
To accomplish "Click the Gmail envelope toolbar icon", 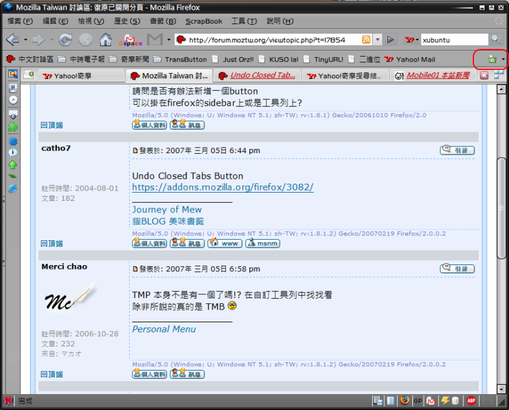I will [x=155, y=39].
